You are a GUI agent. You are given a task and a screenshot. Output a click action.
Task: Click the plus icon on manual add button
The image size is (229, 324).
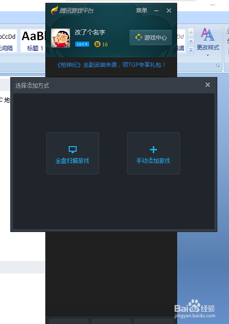tap(153, 149)
